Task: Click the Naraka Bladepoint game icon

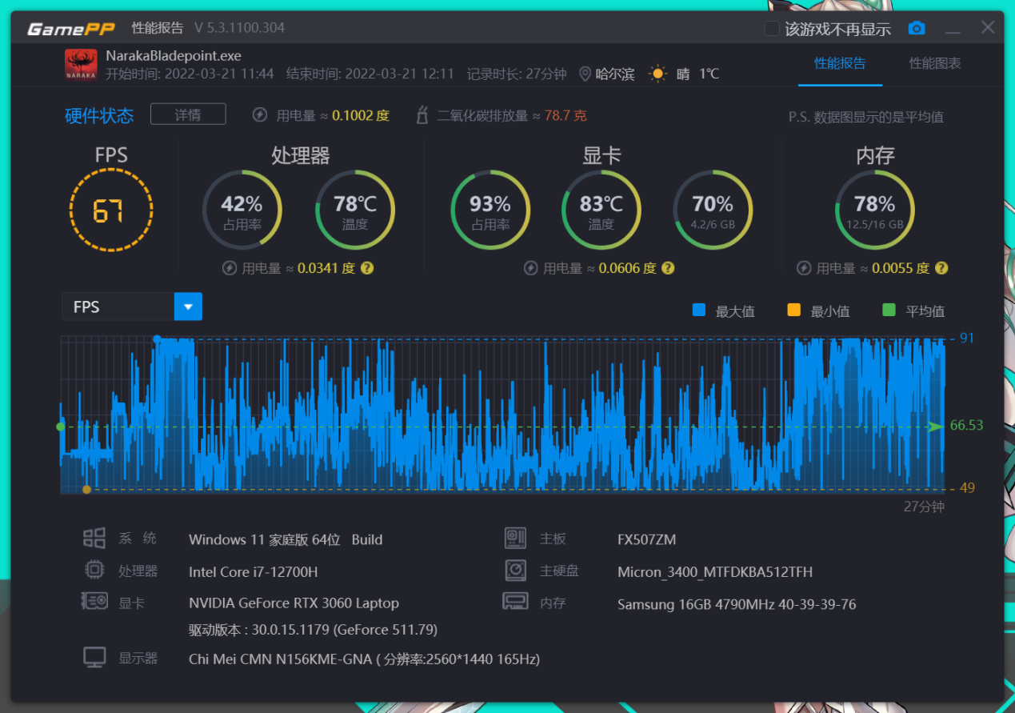Action: (81, 65)
